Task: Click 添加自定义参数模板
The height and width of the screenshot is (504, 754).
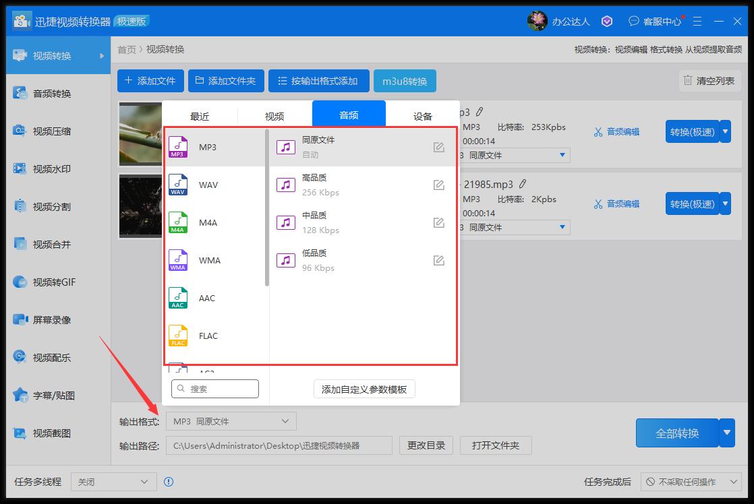Action: [x=364, y=389]
